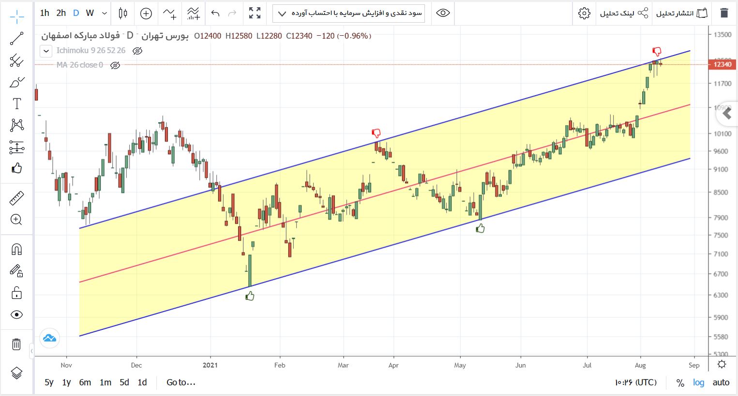Select the thumbs up icon tool

[16, 168]
